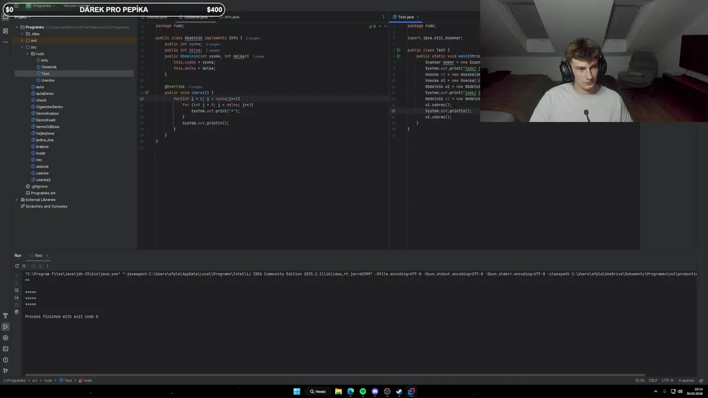Open Steam from the taskbar
This screenshot has height=398, width=708.
click(399, 391)
